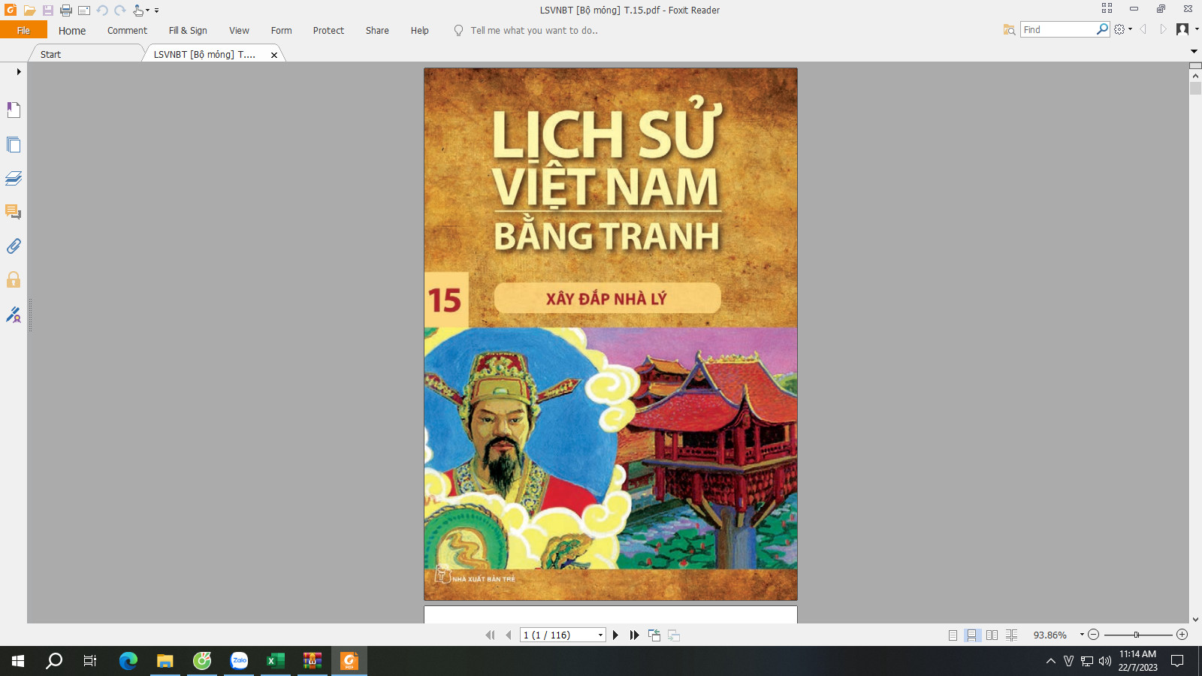
Task: Click the Find search field
Action: tap(1059, 29)
